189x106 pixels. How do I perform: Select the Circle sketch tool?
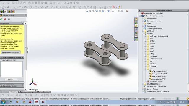tap(30, 7)
